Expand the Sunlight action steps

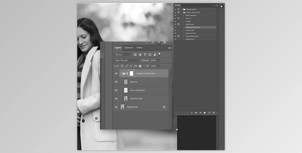coord(184,22)
